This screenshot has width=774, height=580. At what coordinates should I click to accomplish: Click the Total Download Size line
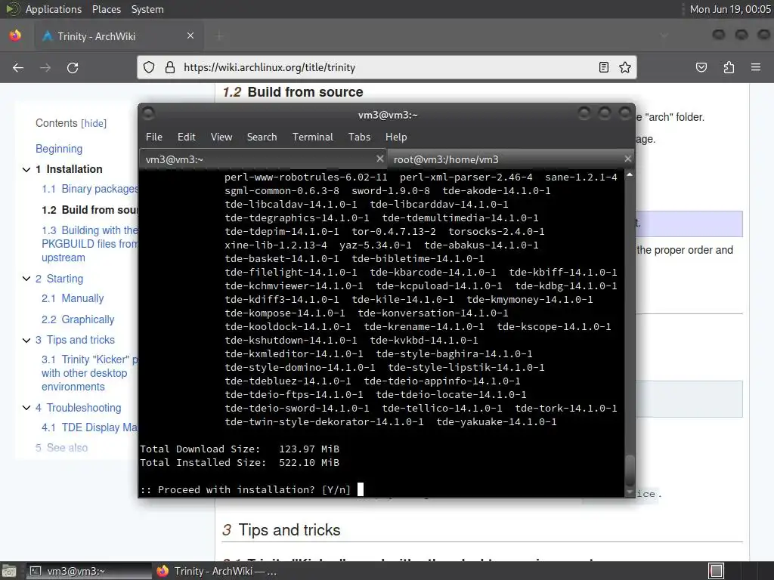(240, 449)
